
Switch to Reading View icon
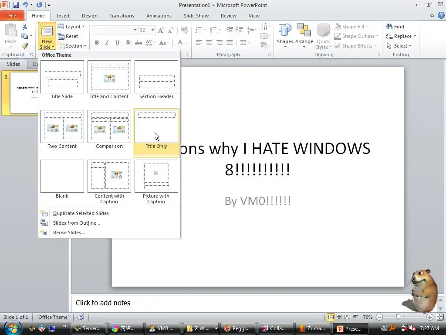point(347,317)
